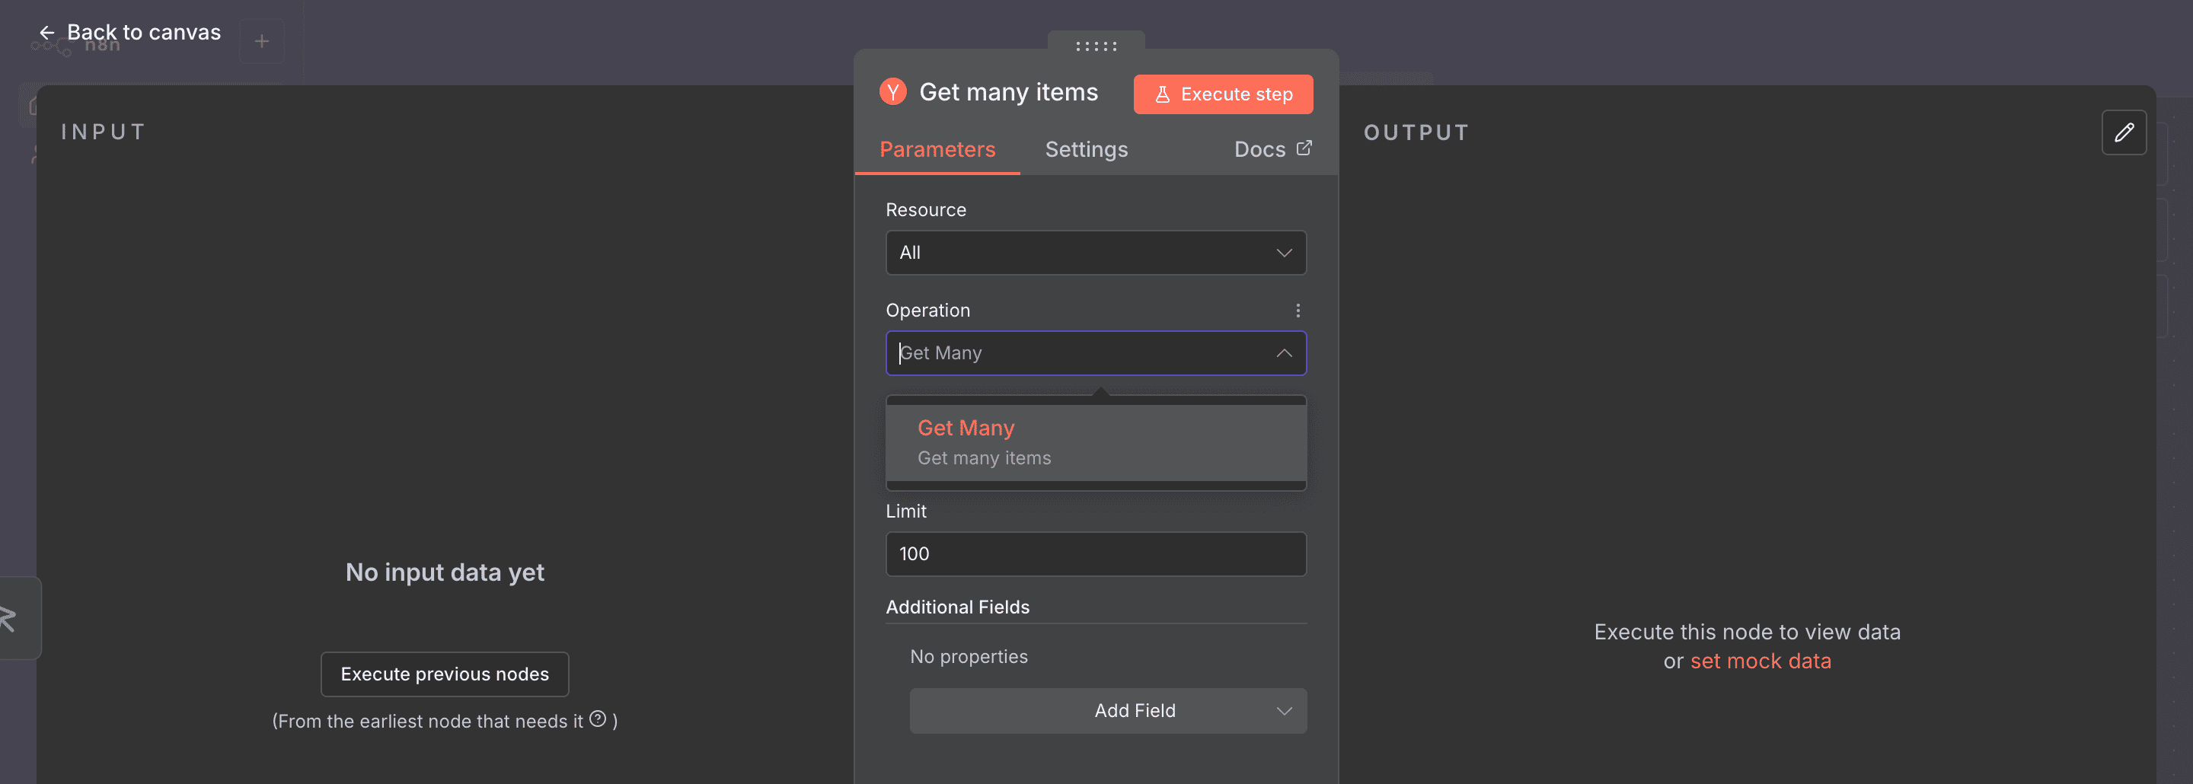The image size is (2193, 784).
Task: Click the chevron on Add Field
Action: click(1284, 711)
